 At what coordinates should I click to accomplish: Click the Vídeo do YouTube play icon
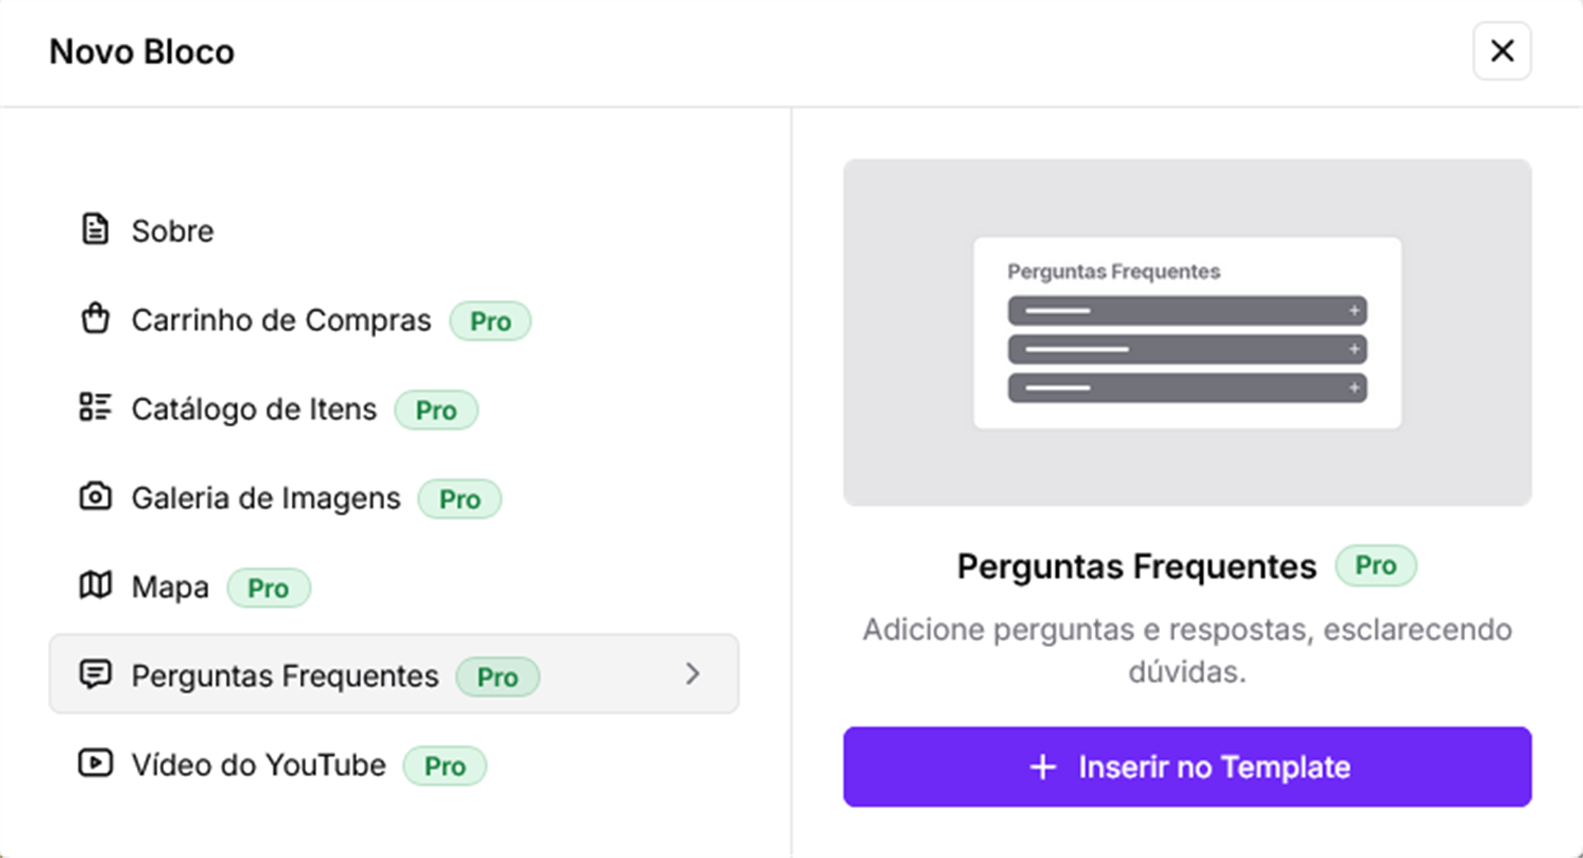[96, 763]
